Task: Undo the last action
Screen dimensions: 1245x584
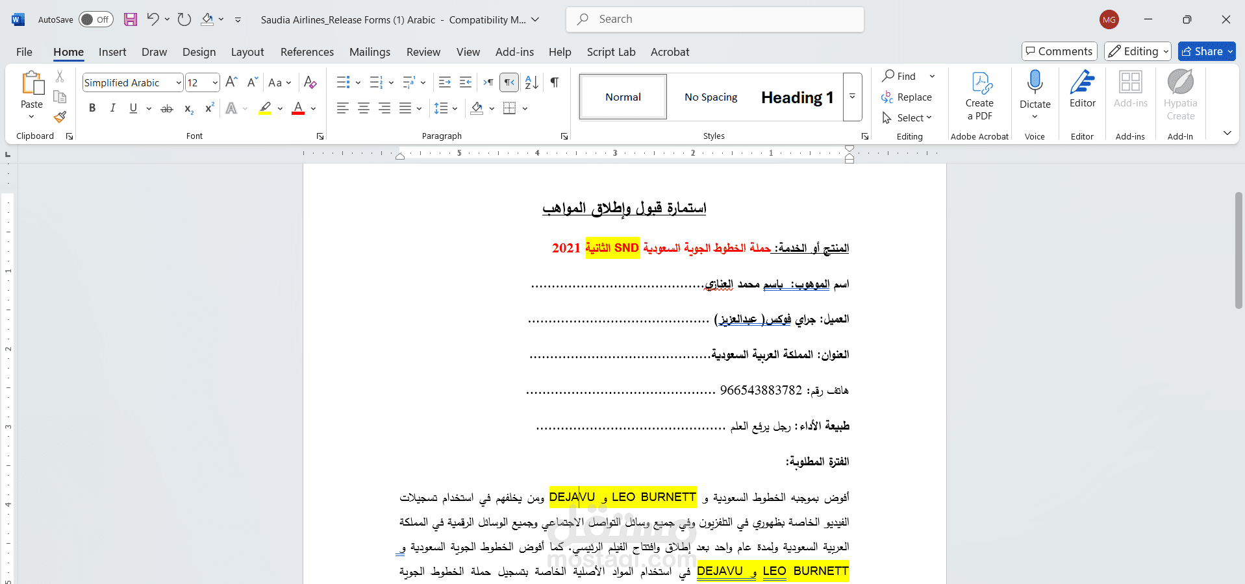Action: point(153,19)
